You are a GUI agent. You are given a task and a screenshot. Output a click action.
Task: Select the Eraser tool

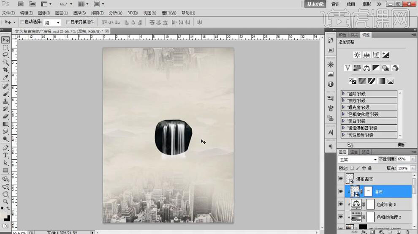5,116
